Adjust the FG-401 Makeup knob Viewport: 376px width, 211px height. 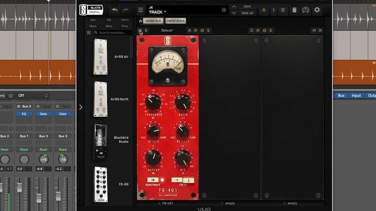[153, 158]
